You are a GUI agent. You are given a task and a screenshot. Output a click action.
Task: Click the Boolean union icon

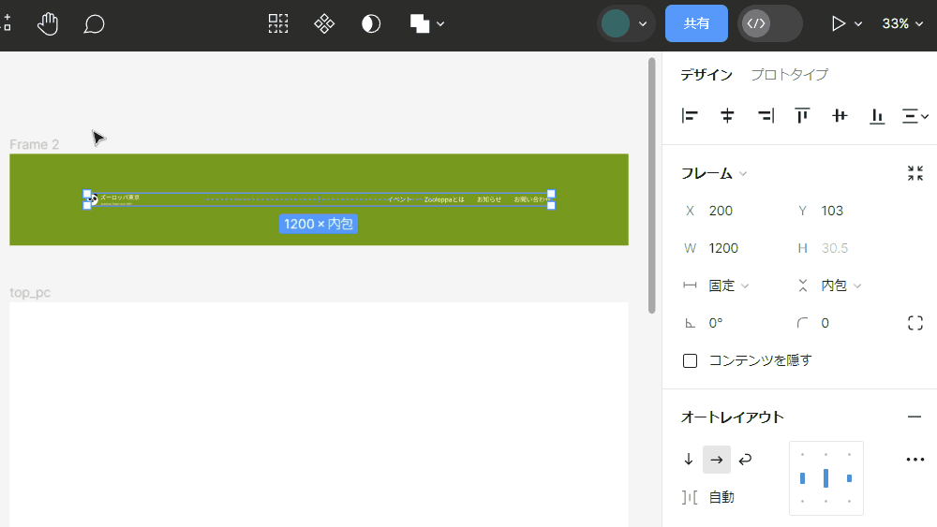tap(420, 24)
